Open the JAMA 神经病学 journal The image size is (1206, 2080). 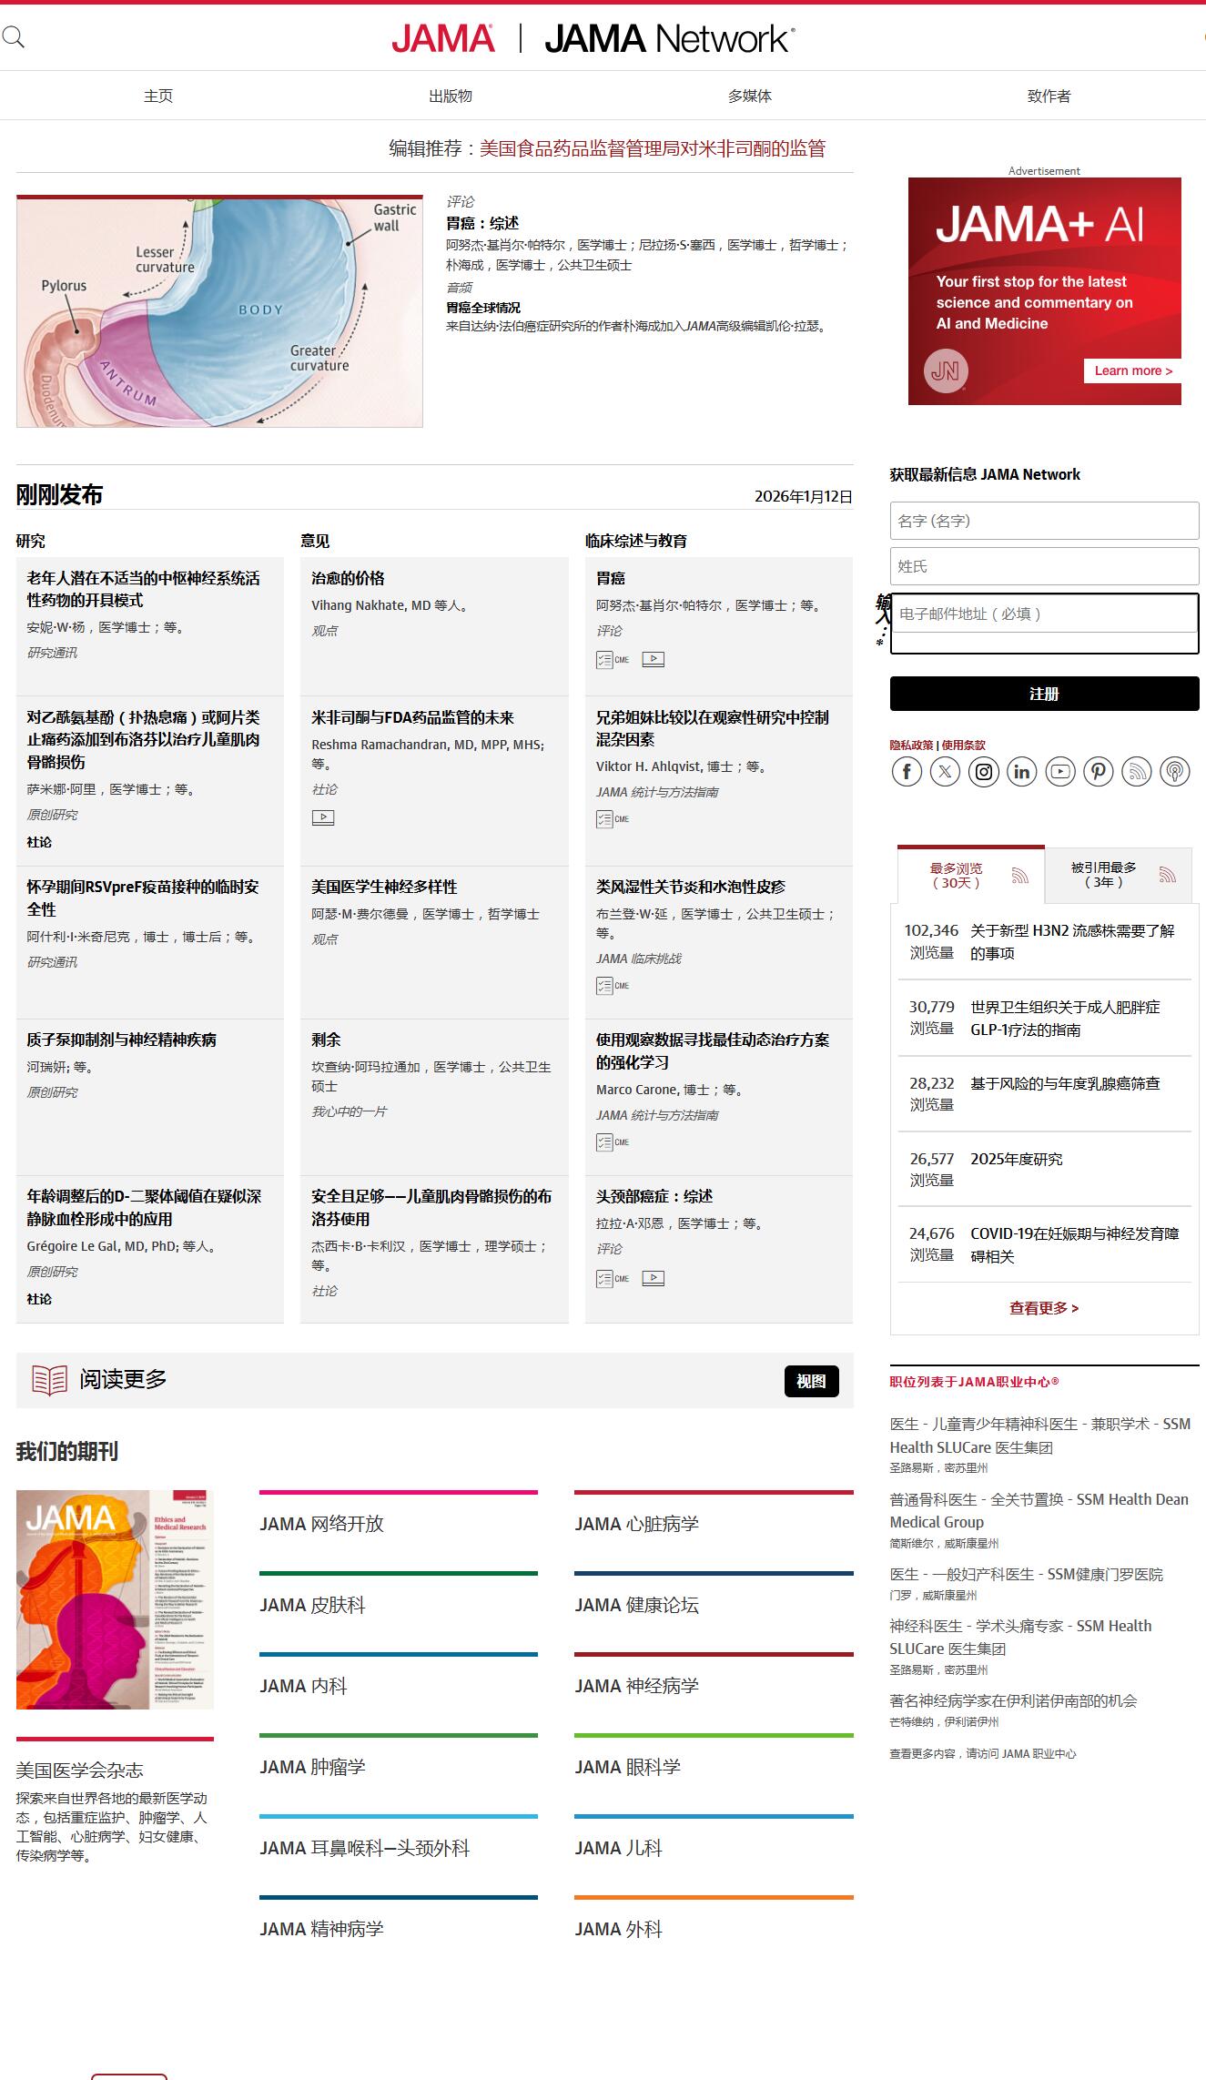point(636,1686)
